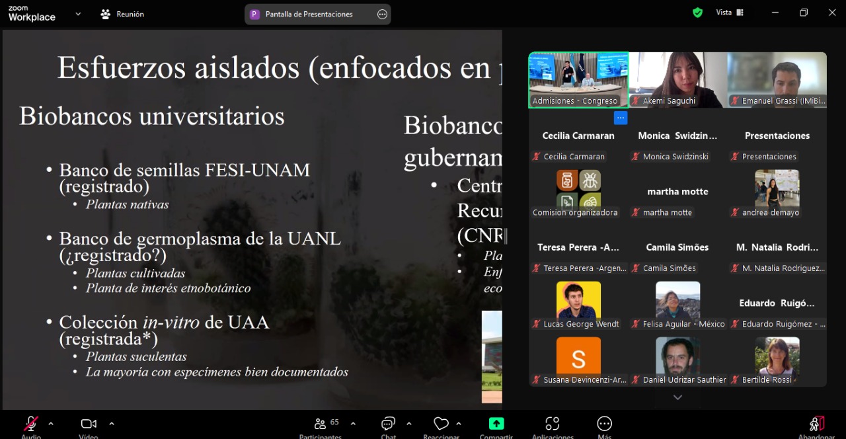
Task: Open options ellipsis on Pantalla de Presentaciones tab
Action: (x=382, y=14)
